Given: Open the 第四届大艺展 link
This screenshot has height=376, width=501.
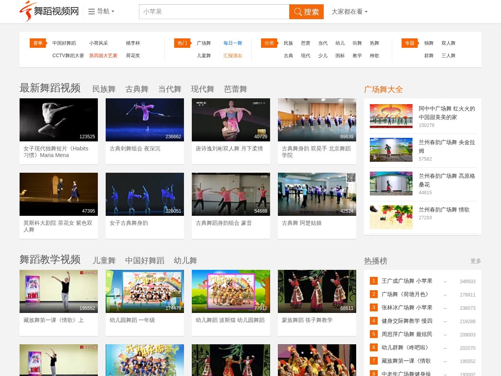Looking at the screenshot, I should [x=103, y=56].
